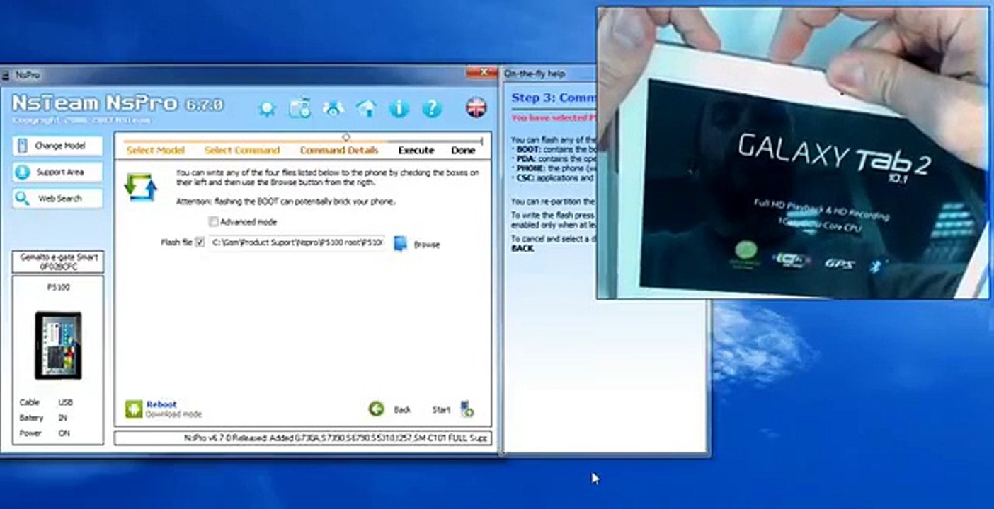Screen dimensions: 994x509
Task: Enable the Advanced mode checkbox
Action: (213, 222)
